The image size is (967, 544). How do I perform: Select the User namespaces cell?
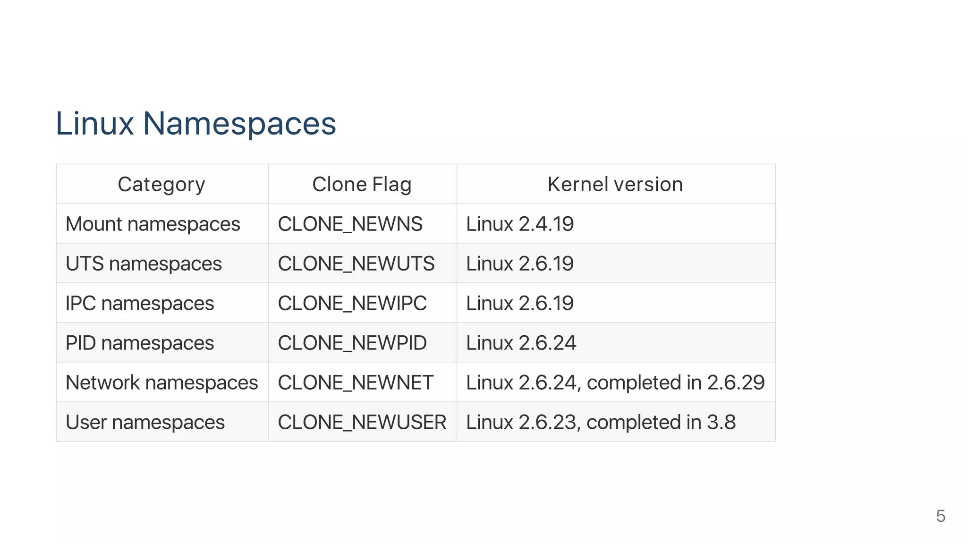(x=145, y=422)
